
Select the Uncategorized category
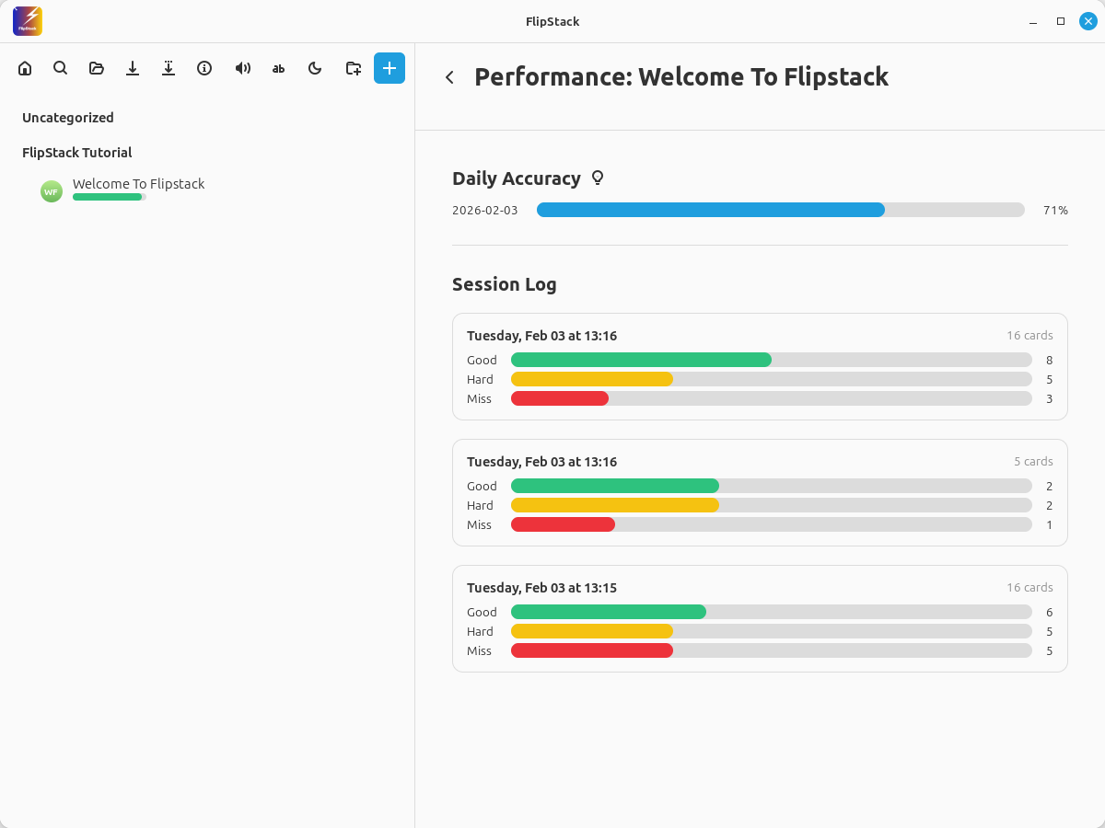[68, 118]
